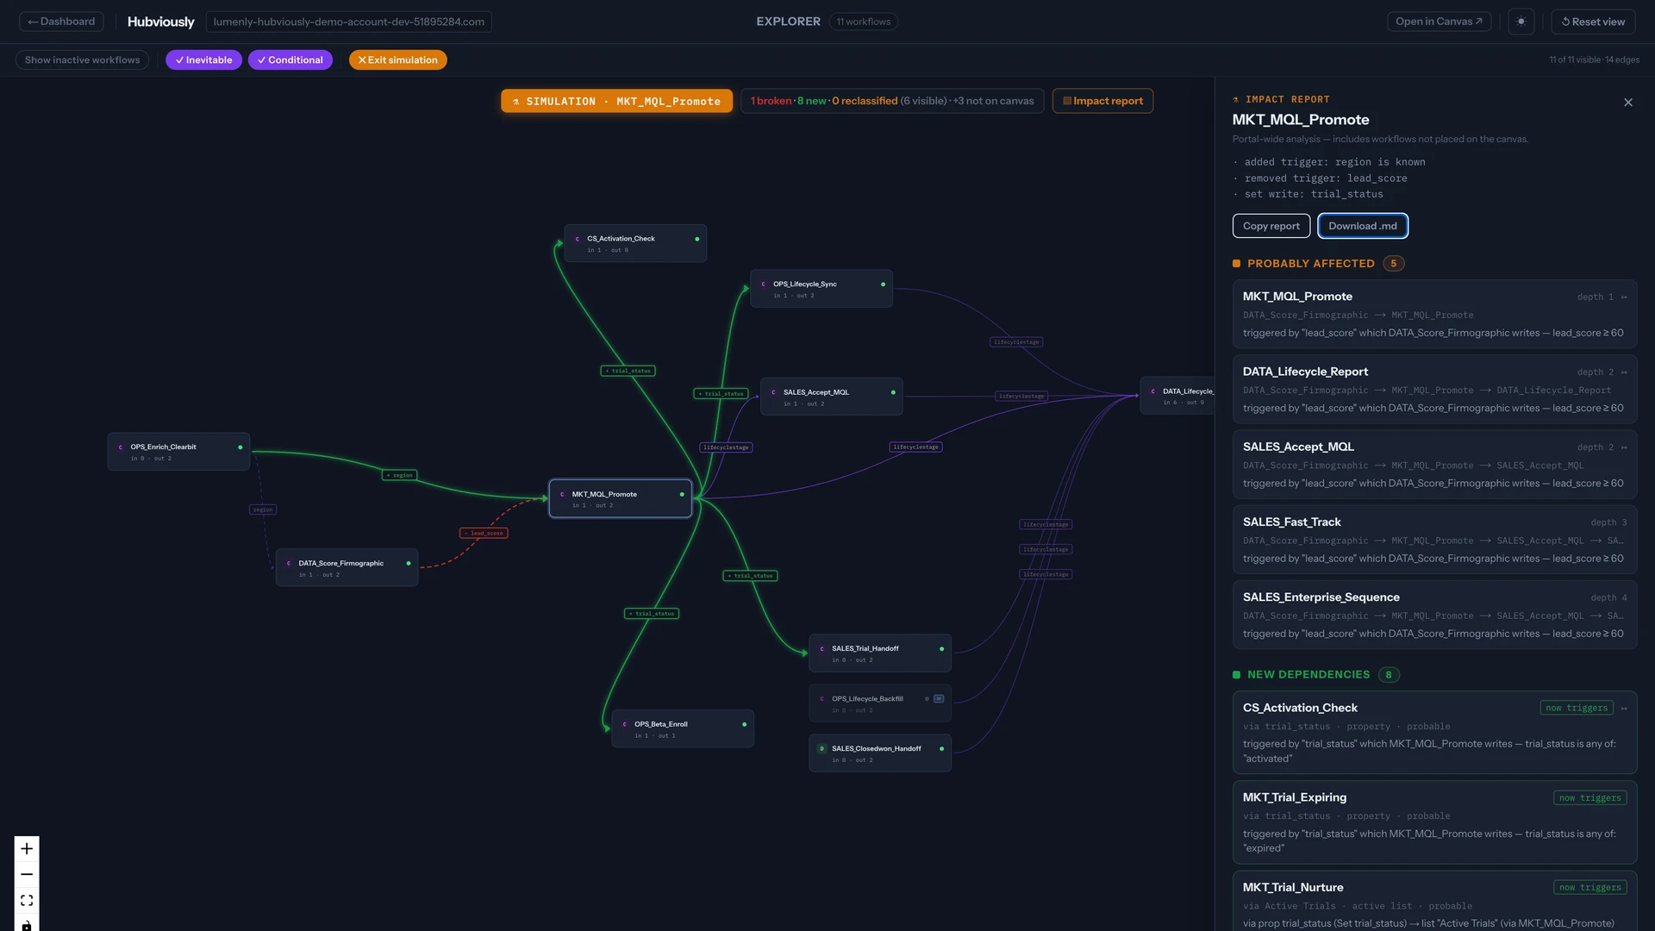Click grey status dot on OPS_Lifecycle_Backfill
Screen dimensions: 1655x931
927,699
